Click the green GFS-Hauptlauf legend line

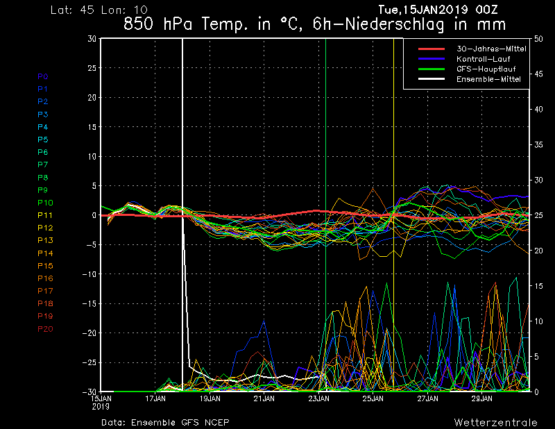[x=432, y=69]
